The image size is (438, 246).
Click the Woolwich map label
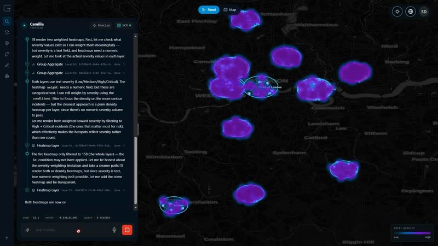pyautogui.click(x=382, y=107)
